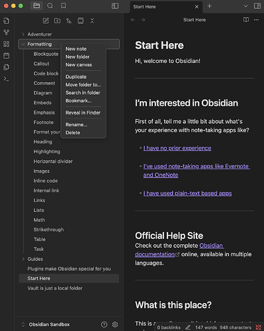Open the Highlighting note
The width and height of the screenshot is (264, 331).
click(x=47, y=152)
